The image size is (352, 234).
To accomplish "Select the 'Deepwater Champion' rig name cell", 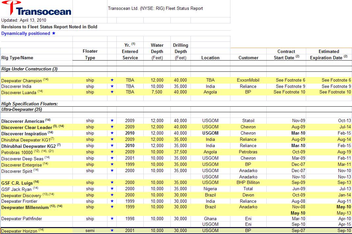I will click(x=25, y=80).
